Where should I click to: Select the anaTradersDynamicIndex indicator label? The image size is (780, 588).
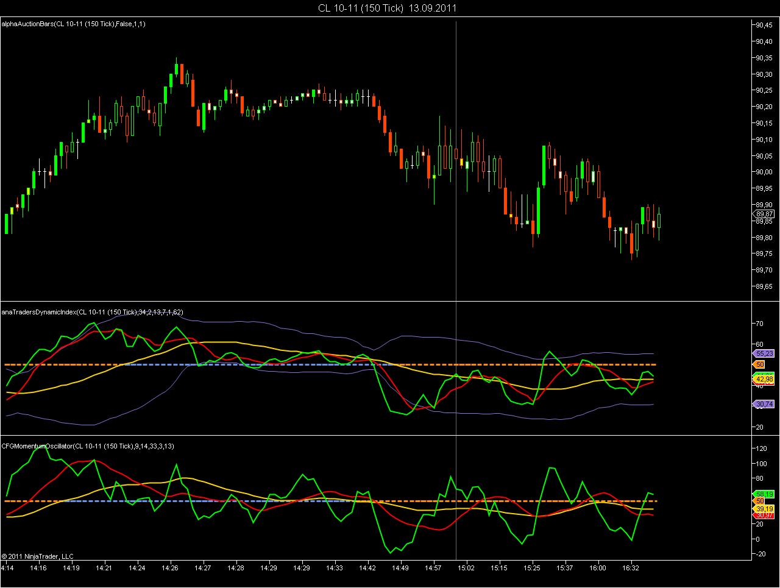(x=93, y=312)
